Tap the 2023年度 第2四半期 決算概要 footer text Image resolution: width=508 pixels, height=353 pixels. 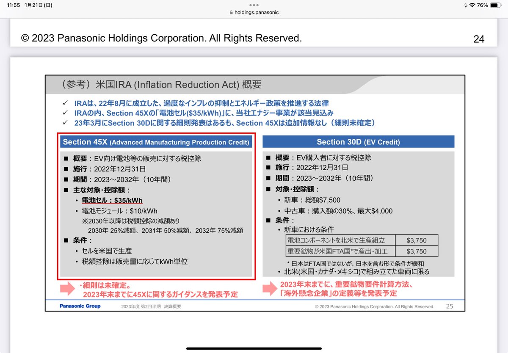click(151, 306)
